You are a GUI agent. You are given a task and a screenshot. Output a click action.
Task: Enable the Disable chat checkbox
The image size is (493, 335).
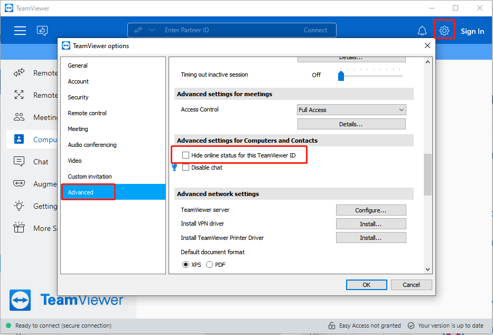(186, 168)
